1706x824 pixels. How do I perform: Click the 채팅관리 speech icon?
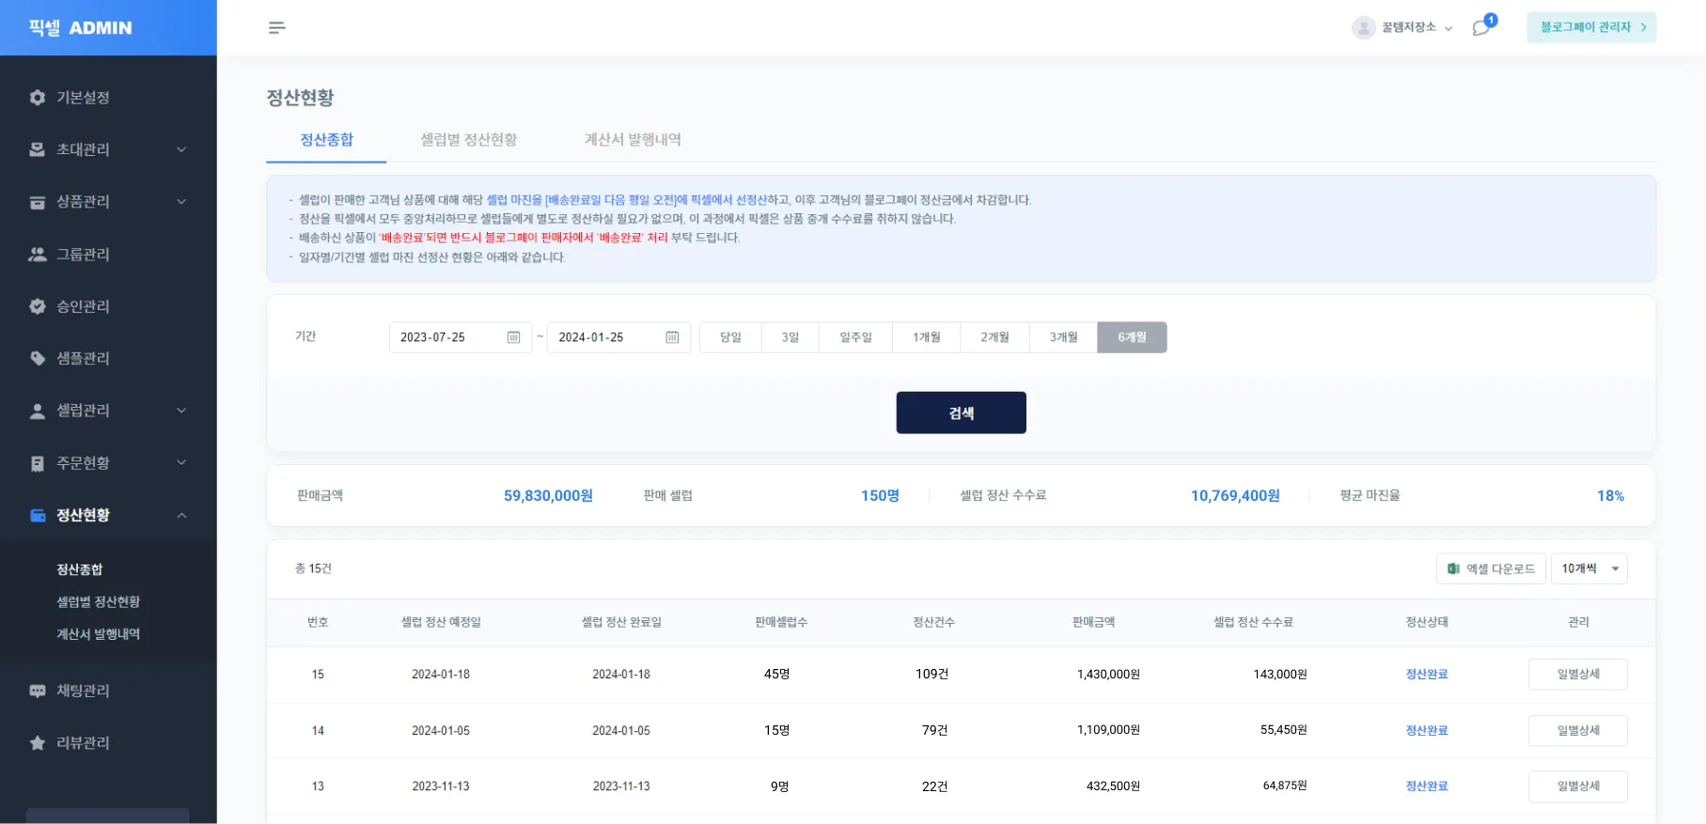pos(38,691)
